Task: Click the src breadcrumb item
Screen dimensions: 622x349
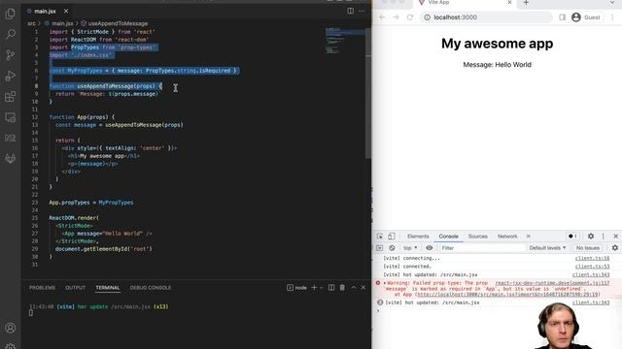Action: [x=31, y=23]
